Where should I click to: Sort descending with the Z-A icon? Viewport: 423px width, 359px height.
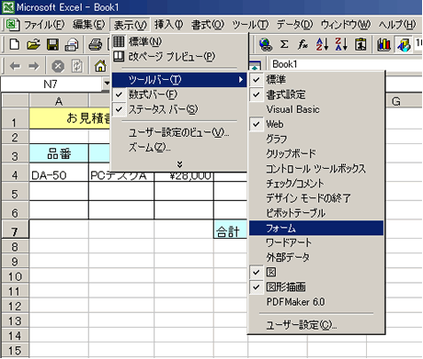pyautogui.click(x=341, y=45)
